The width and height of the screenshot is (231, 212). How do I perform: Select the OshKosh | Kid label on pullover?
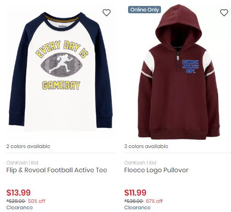click(140, 163)
